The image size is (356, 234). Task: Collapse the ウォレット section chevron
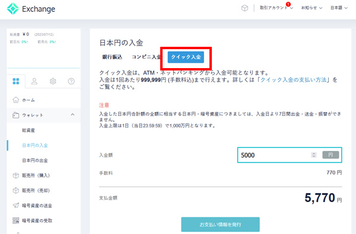72,115
